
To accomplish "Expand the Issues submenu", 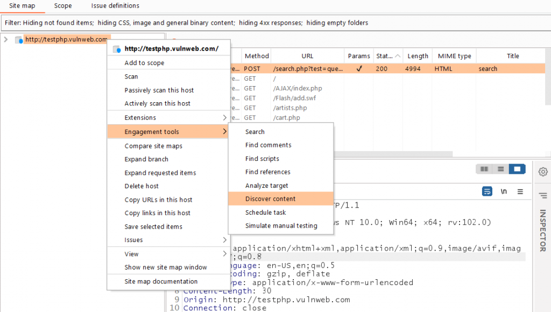I will pyautogui.click(x=168, y=240).
